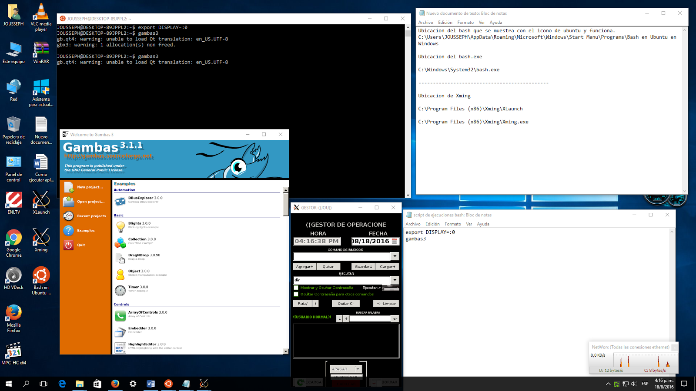Open Action Center notification icon

[x=684, y=384]
